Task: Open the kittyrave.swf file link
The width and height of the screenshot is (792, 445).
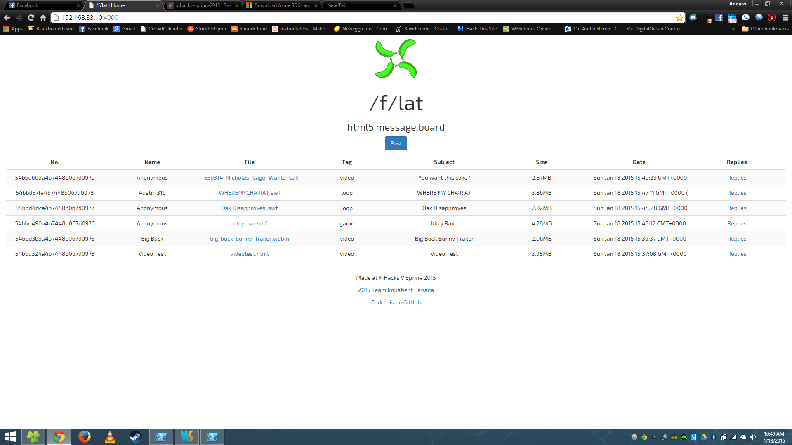Action: tap(249, 223)
